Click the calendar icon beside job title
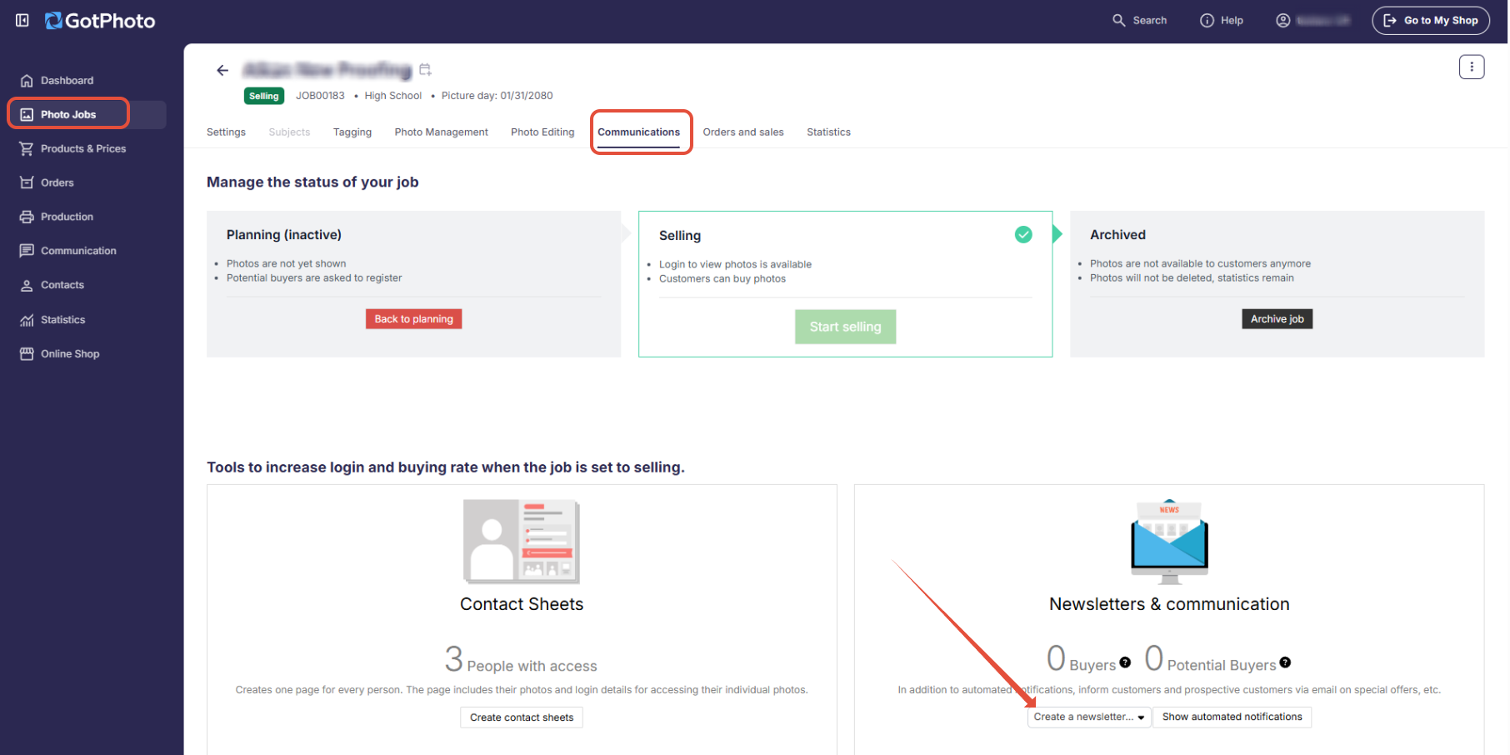The image size is (1510, 755). click(x=425, y=69)
